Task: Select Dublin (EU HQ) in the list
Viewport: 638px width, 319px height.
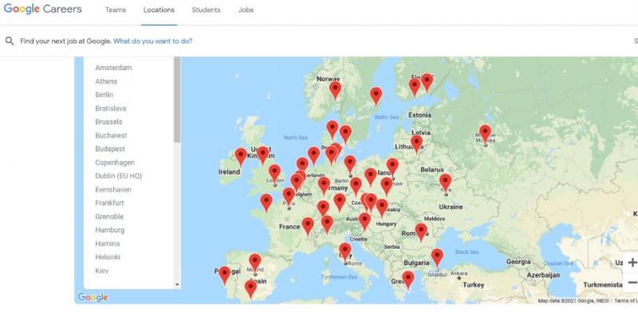Action: (118, 175)
